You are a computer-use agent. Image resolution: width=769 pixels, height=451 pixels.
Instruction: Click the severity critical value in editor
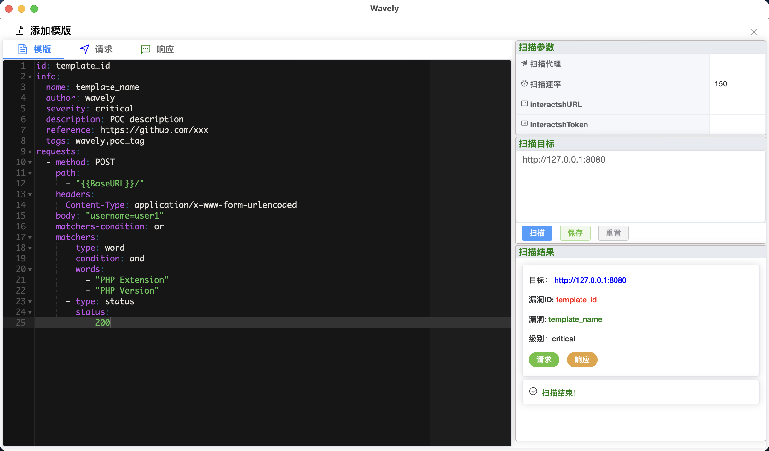tap(114, 108)
